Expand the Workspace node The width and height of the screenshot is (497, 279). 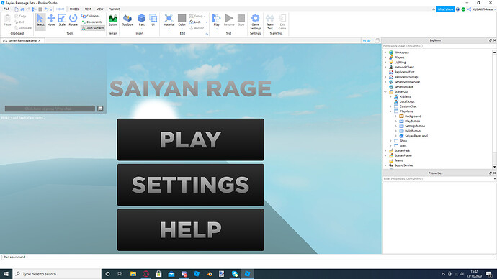pos(386,52)
